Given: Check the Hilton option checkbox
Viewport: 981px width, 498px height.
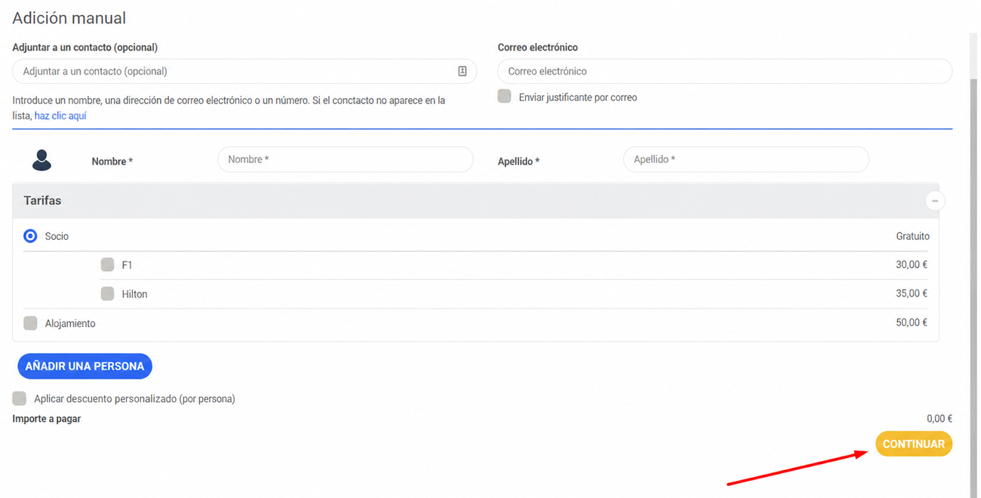Looking at the screenshot, I should click(107, 294).
